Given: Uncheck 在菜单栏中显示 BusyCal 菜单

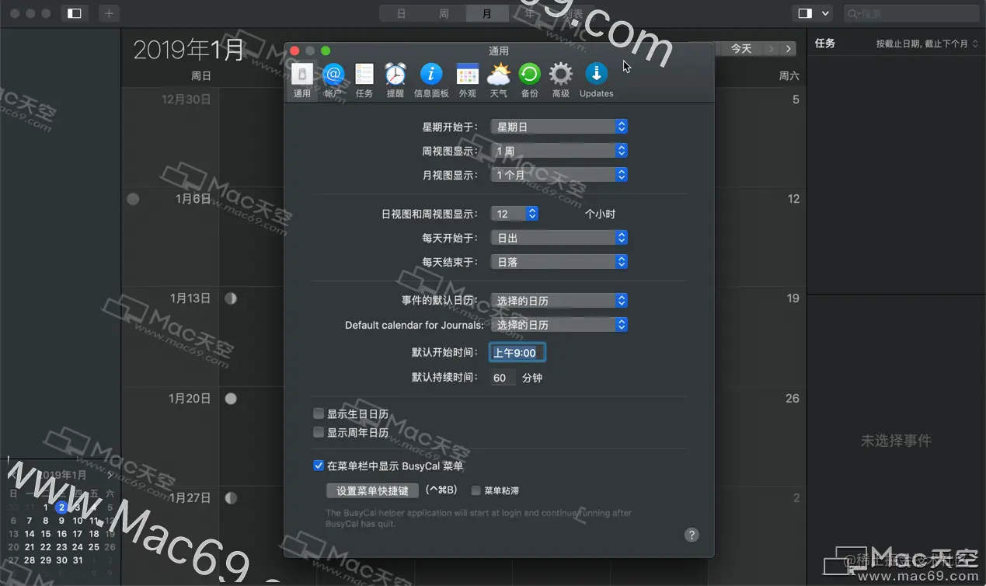Looking at the screenshot, I should [319, 466].
